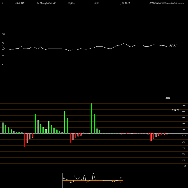Screen dimensions: 188x188
Task: Click the RSI 30 level label
Action: (3, 55)
